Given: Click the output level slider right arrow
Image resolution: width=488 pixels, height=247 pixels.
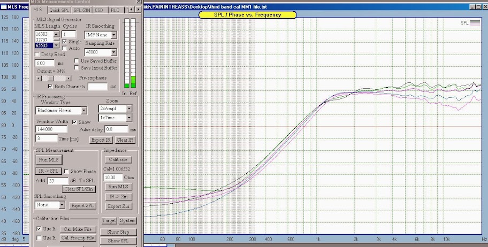Looking at the screenshot, I should (68, 78).
